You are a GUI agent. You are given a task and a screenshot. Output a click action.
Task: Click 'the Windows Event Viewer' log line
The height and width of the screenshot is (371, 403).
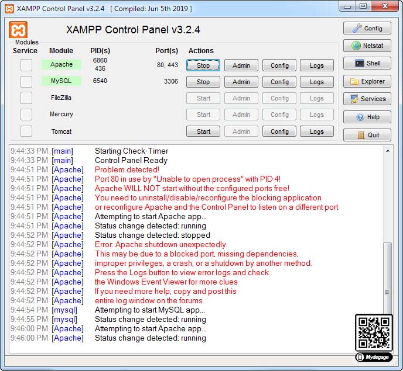coord(166,282)
